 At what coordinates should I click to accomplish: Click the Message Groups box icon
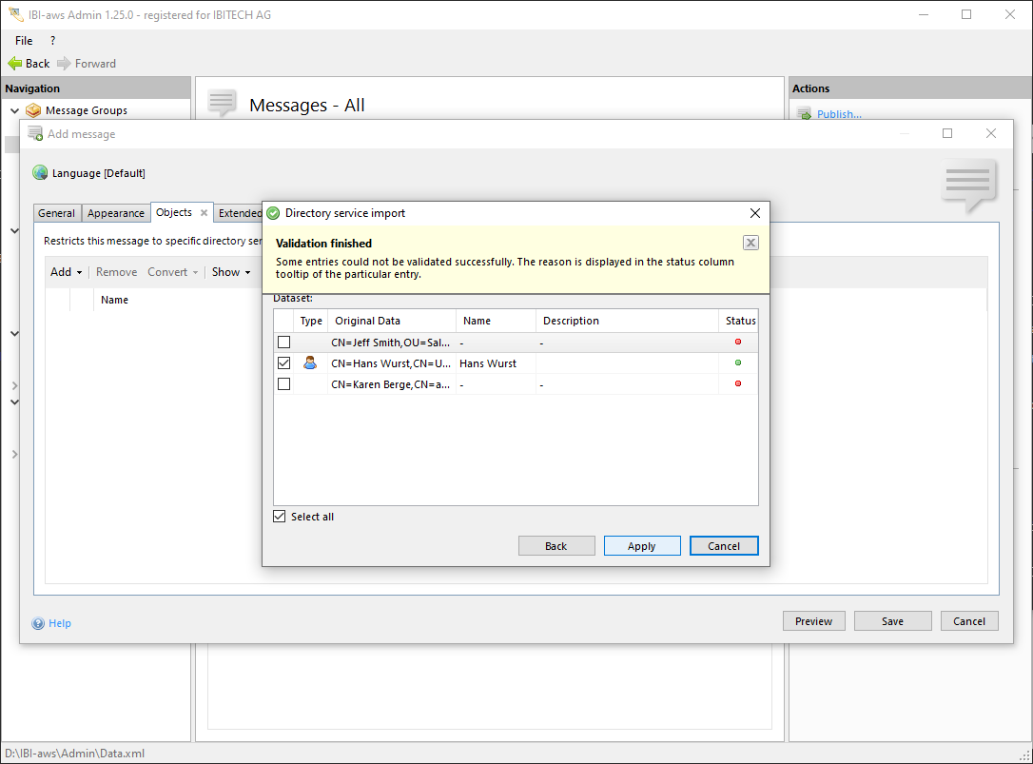click(x=34, y=110)
